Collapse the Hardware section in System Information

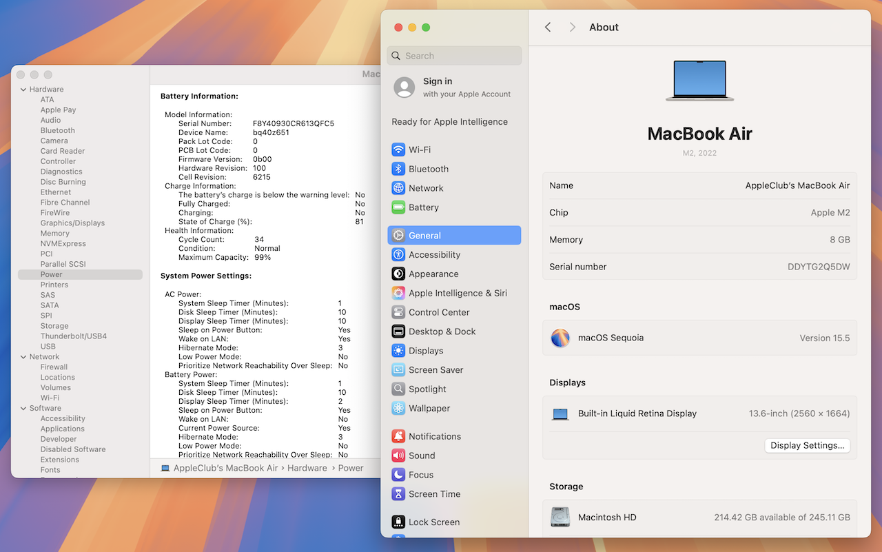tap(23, 90)
